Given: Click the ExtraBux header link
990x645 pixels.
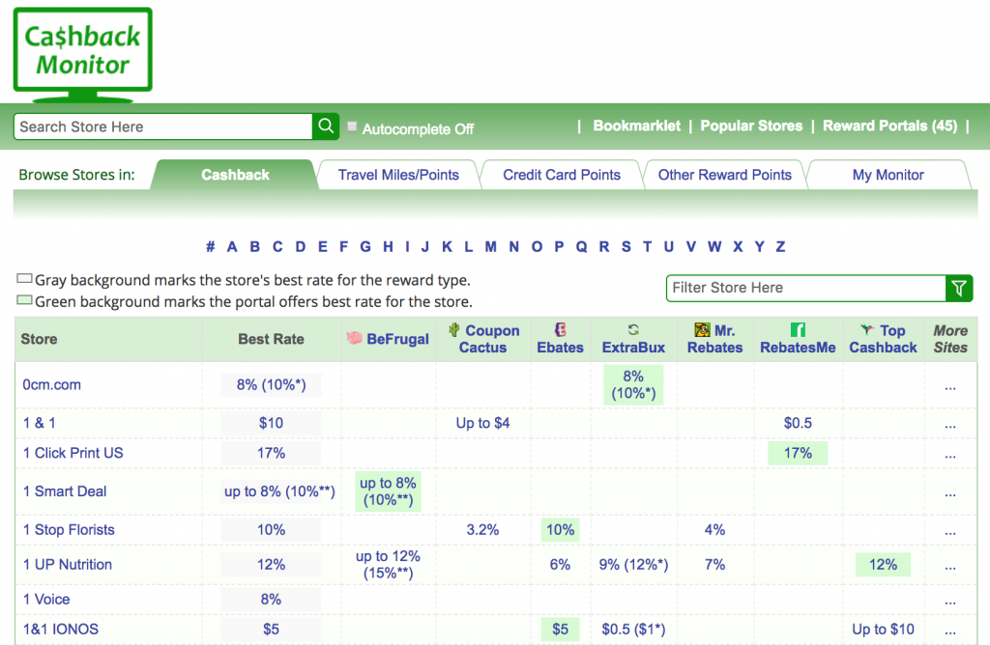Looking at the screenshot, I should point(633,348).
